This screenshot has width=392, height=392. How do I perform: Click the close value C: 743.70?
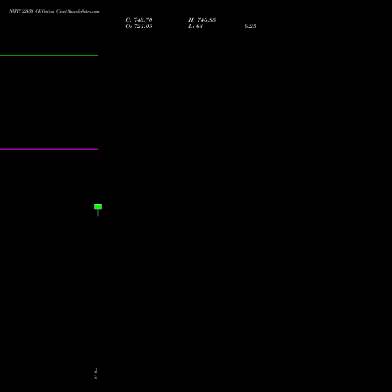coord(139,20)
